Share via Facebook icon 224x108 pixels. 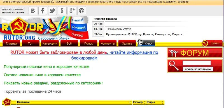(x=43, y=11)
